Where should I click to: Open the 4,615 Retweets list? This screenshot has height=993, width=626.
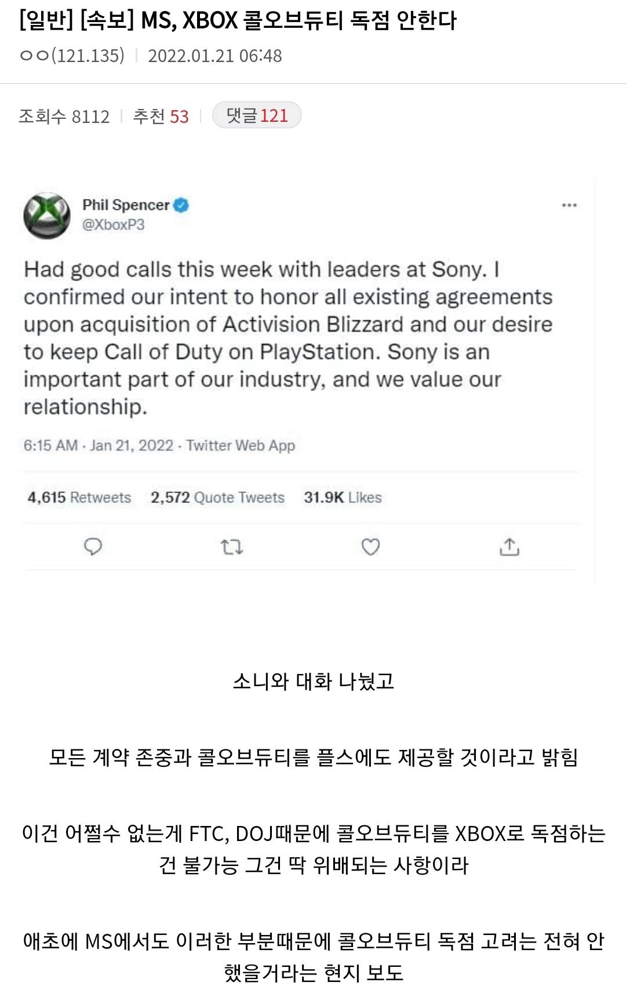point(79,498)
